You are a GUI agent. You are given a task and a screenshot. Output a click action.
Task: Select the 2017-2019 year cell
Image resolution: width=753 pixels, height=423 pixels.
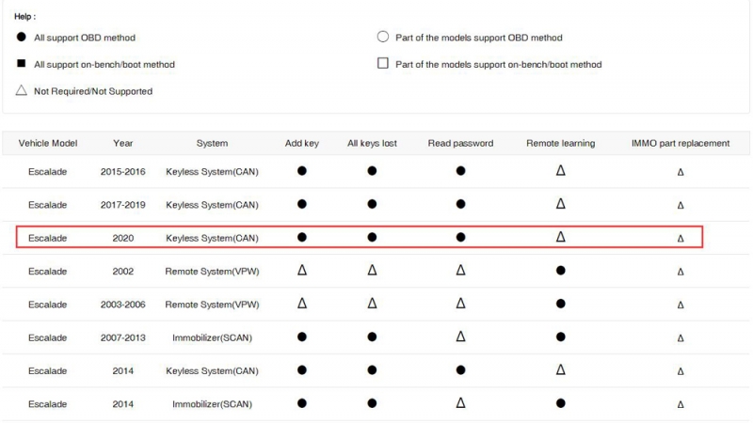tap(123, 205)
